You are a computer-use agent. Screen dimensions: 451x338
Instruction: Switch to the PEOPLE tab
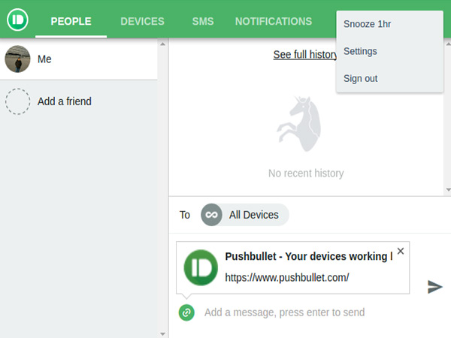point(71,21)
